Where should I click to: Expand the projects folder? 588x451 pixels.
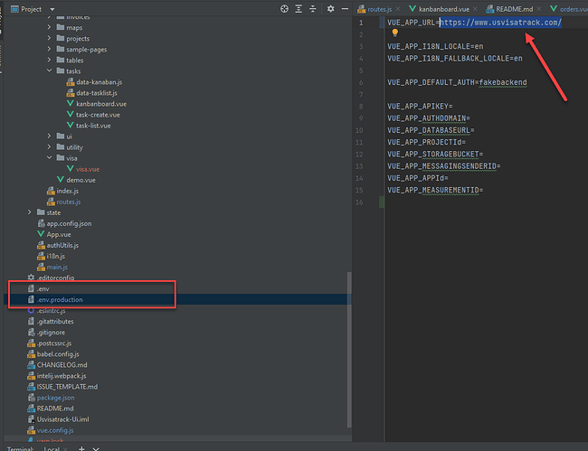click(x=49, y=38)
